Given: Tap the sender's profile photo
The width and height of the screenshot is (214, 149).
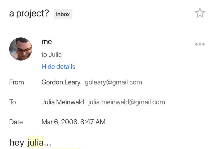Looking at the screenshot, I should coord(21,49).
